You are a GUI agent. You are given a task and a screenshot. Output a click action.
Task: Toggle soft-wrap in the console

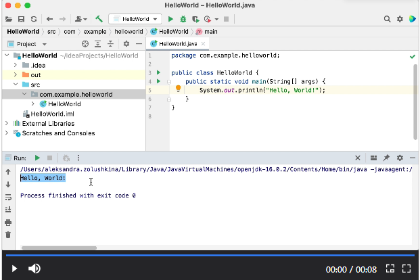pos(8,197)
